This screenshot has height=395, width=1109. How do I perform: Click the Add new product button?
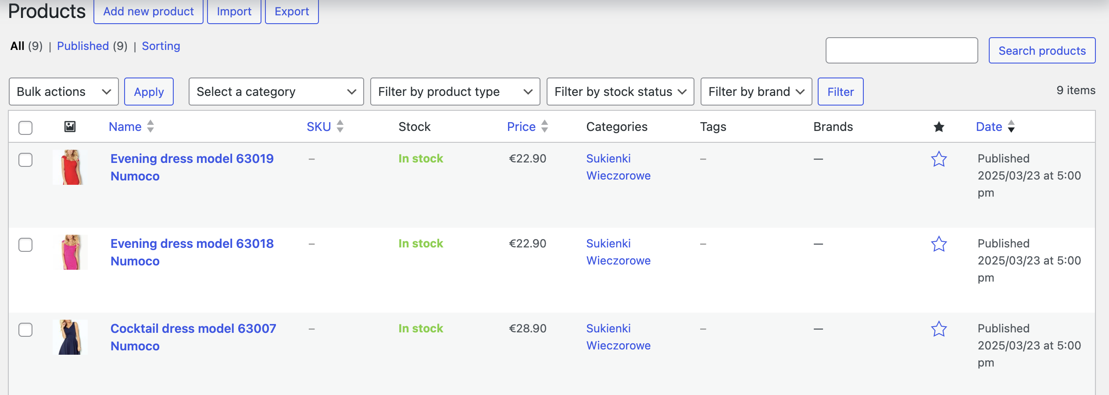(x=148, y=11)
